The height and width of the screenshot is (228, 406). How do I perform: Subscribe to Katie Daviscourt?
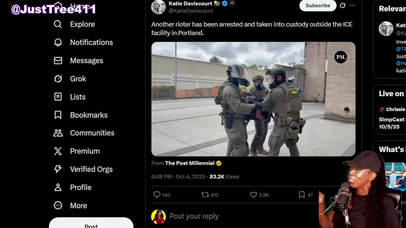[318, 5]
